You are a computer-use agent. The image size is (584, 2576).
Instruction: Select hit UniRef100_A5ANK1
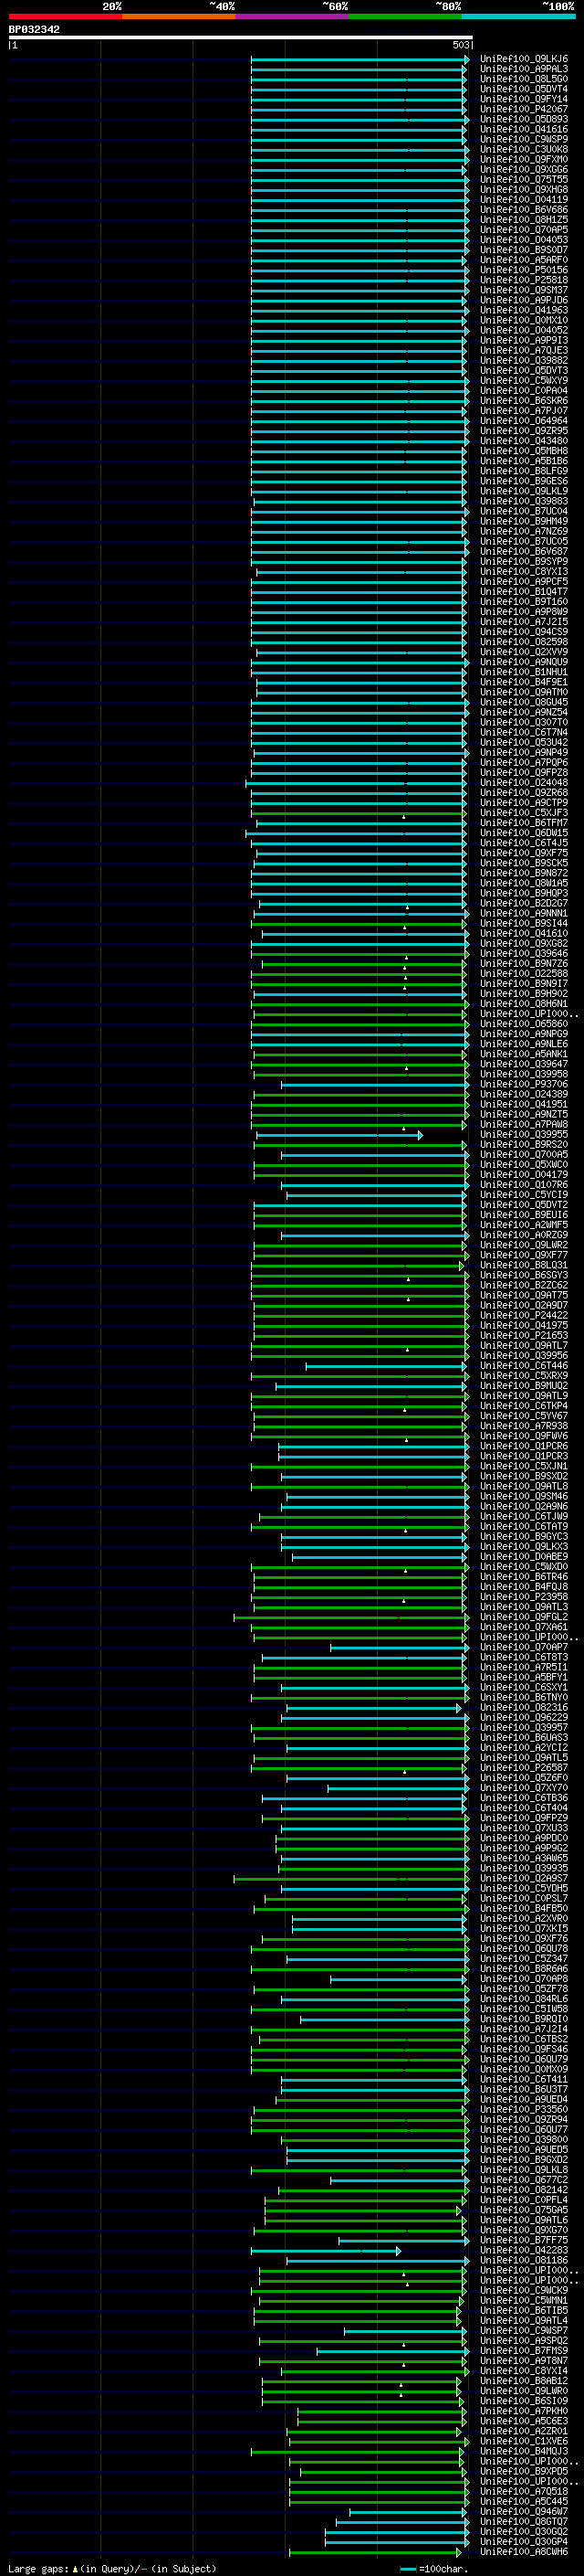(524, 1054)
